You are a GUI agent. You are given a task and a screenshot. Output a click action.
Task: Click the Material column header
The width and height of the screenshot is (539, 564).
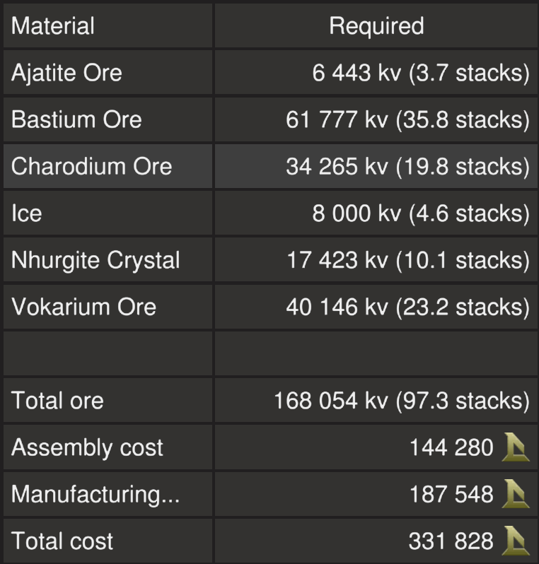[53, 26]
